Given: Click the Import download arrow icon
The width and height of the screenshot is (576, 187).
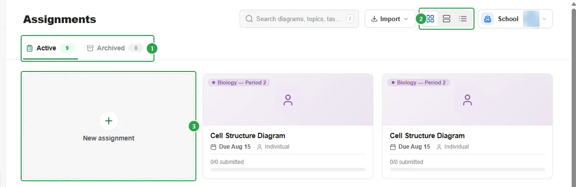Looking at the screenshot, I should (374, 19).
